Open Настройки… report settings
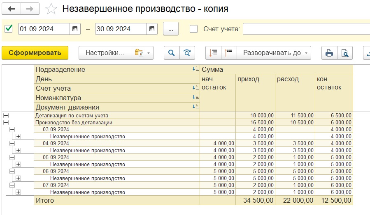 pos(105,53)
